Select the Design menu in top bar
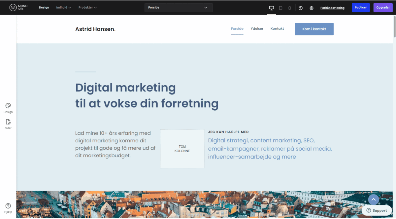 pos(44,7)
